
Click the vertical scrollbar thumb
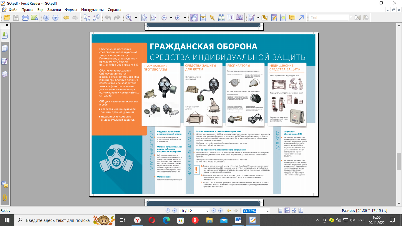[x=399, y=161]
